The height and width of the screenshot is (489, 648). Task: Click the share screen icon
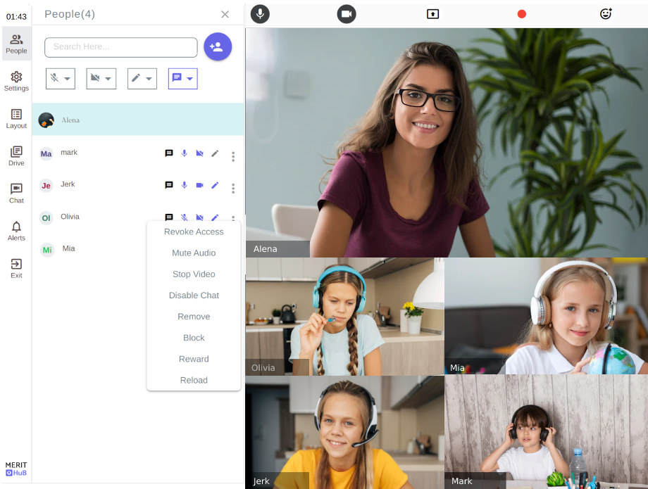[432, 14]
